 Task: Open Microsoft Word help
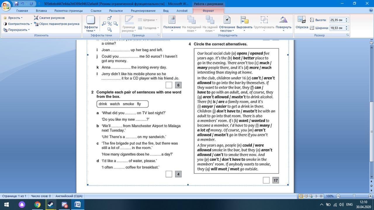371,11
